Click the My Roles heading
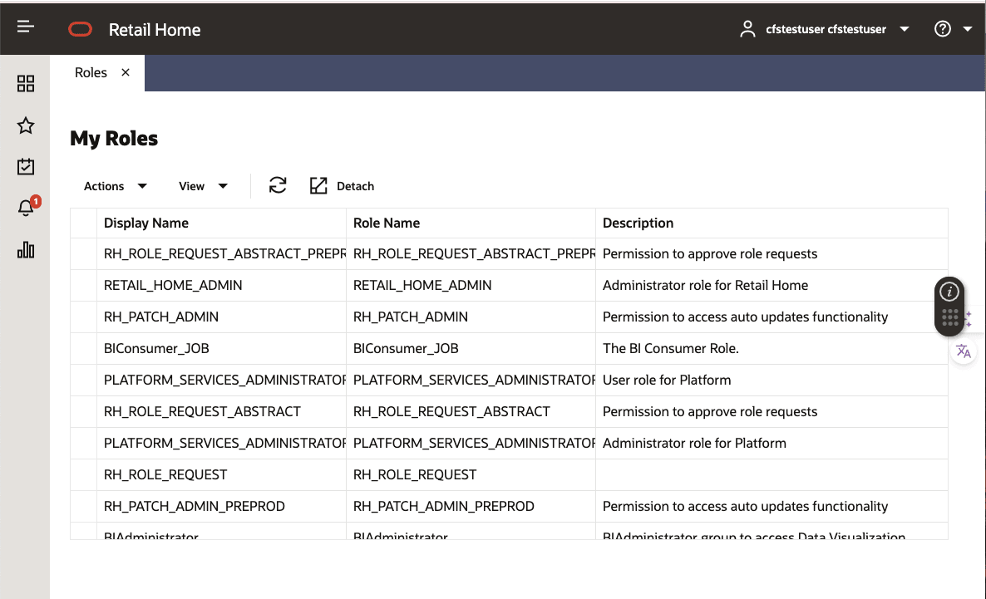 pyautogui.click(x=114, y=138)
